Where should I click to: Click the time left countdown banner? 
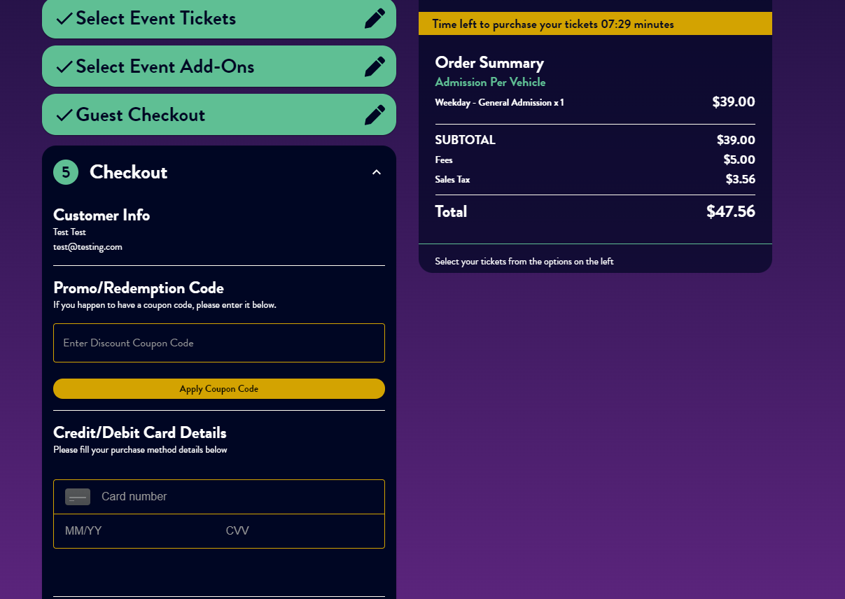[x=595, y=24]
